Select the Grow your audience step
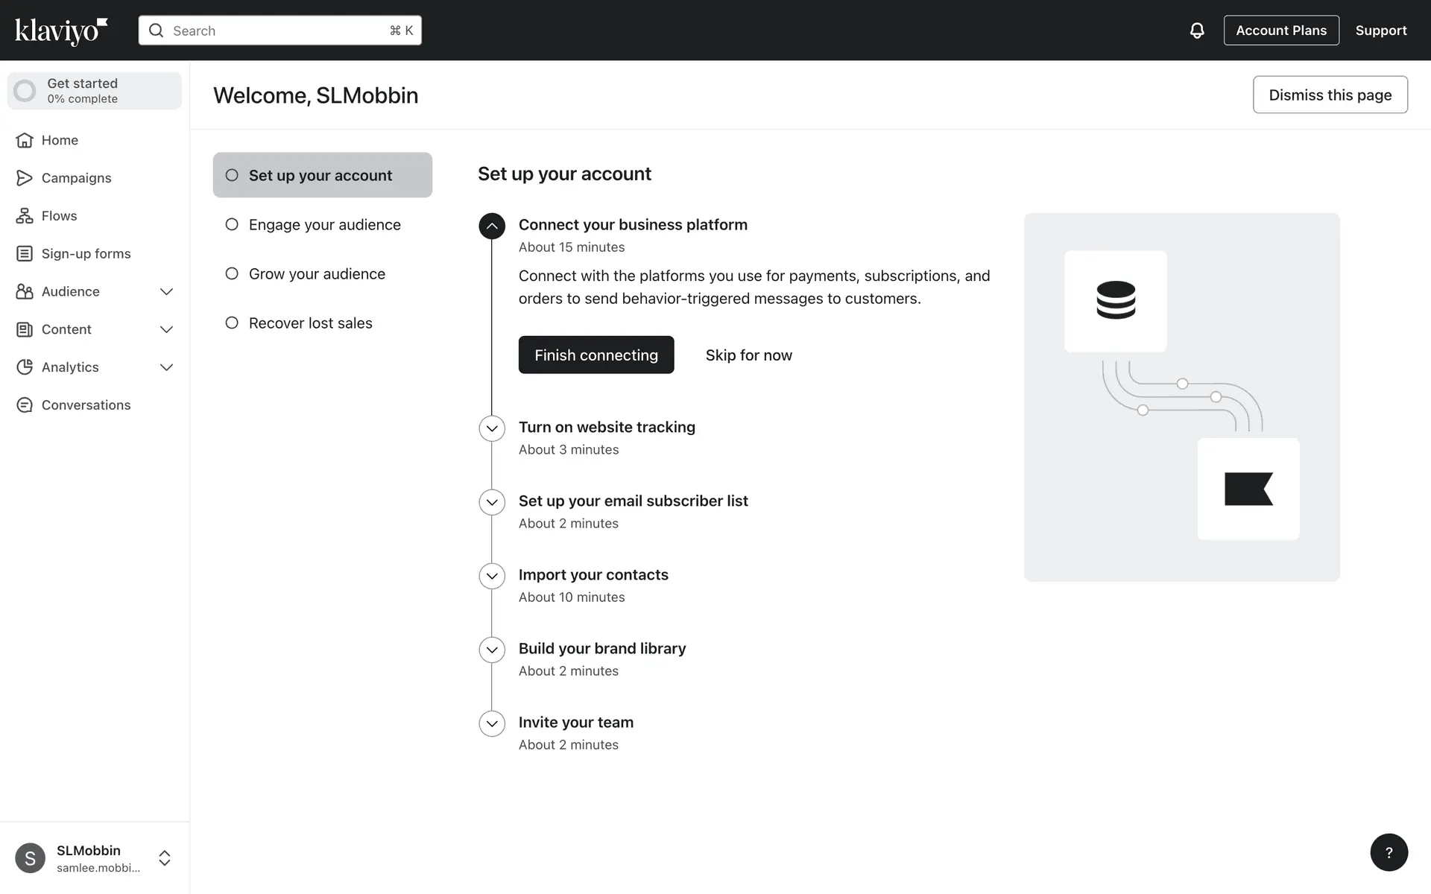This screenshot has height=894, width=1431. [317, 274]
